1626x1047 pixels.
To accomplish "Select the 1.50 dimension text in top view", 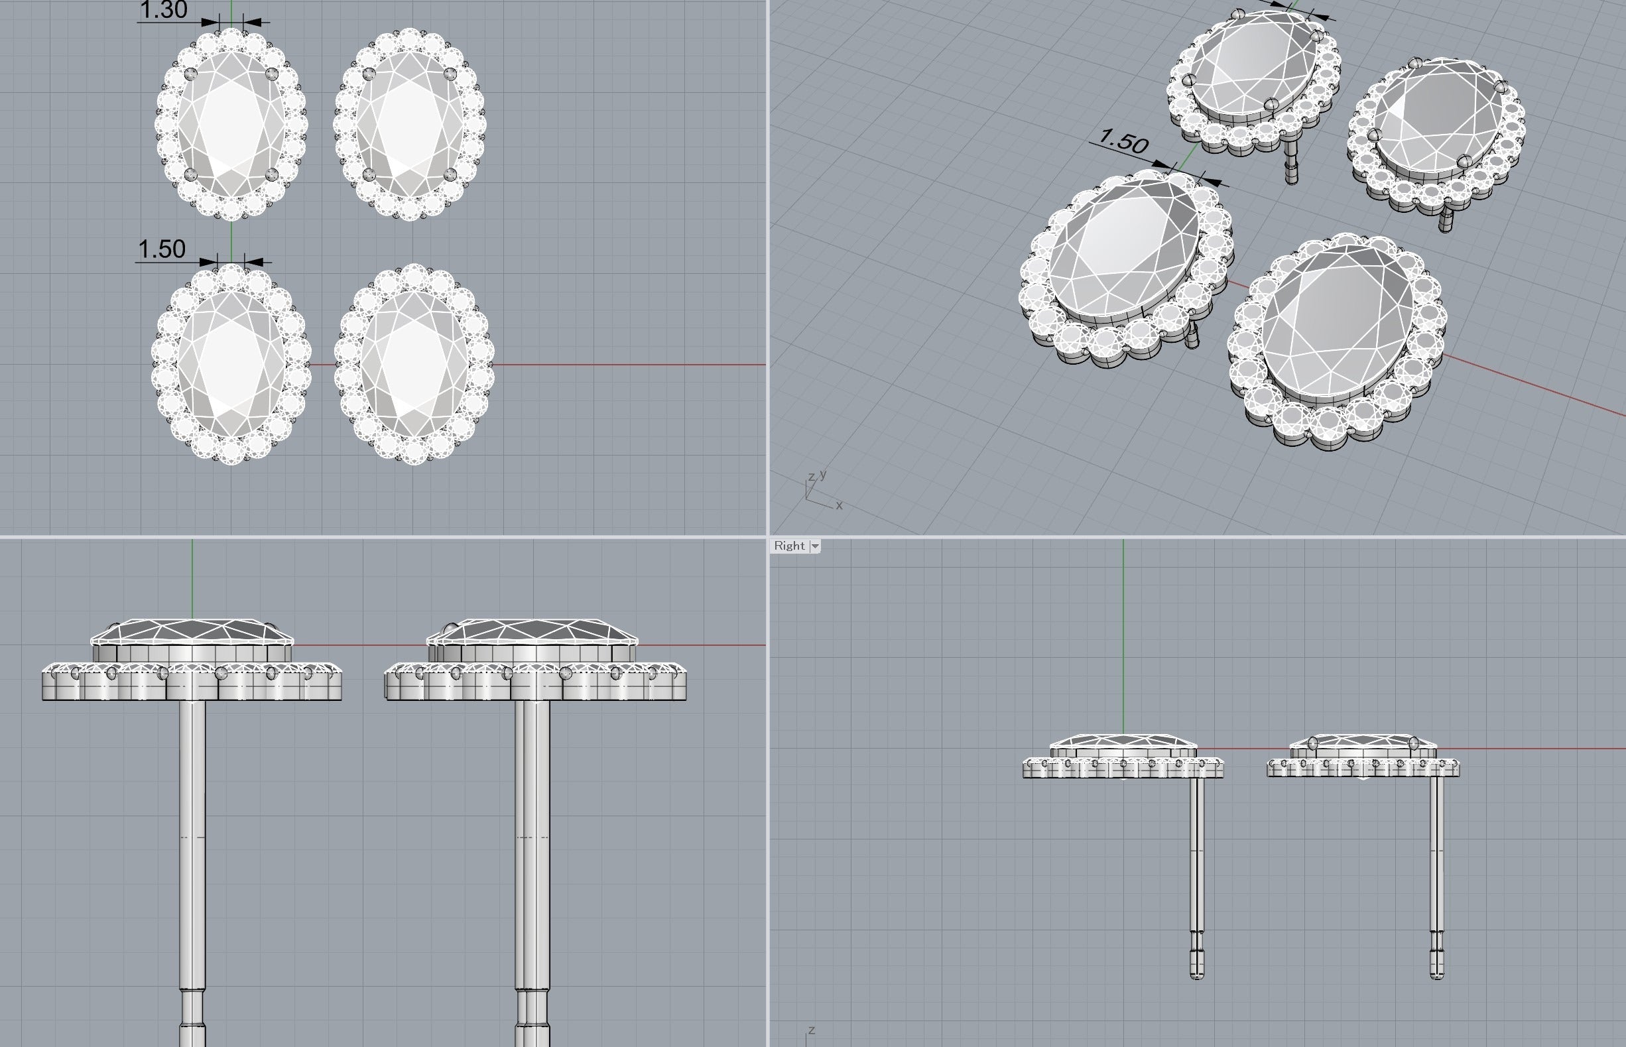I will (x=162, y=249).
